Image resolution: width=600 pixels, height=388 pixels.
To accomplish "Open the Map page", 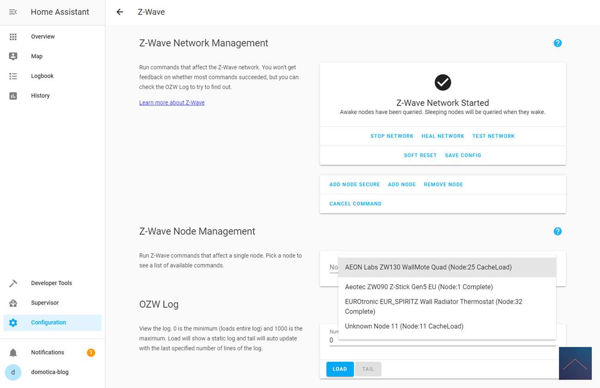I will pyautogui.click(x=53, y=56).
